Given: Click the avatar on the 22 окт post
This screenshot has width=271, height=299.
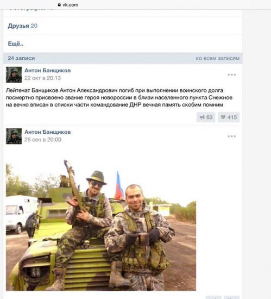Looking at the screenshot, I should click(x=14, y=74).
